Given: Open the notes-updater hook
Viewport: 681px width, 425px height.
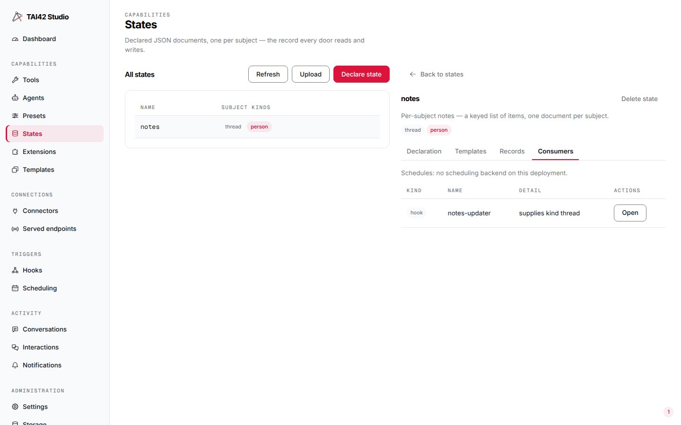Looking at the screenshot, I should pos(630,213).
